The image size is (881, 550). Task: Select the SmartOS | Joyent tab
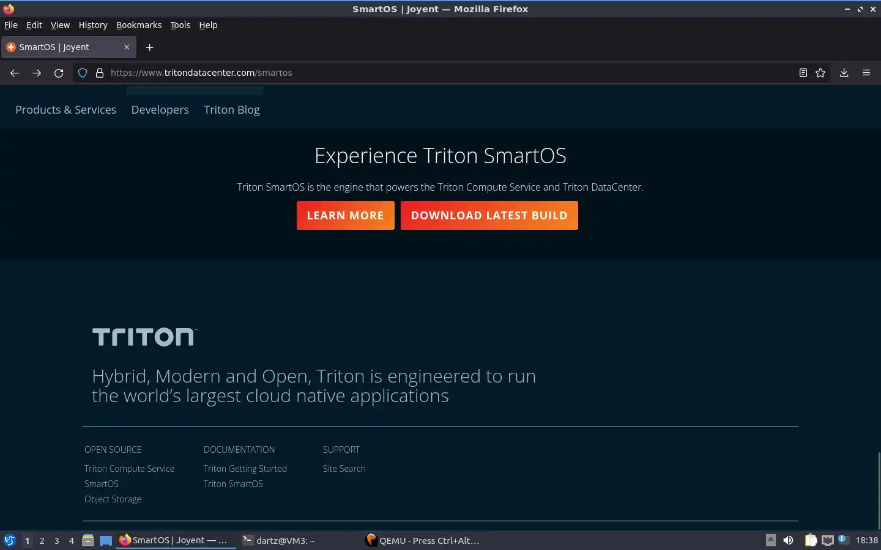[x=69, y=47]
